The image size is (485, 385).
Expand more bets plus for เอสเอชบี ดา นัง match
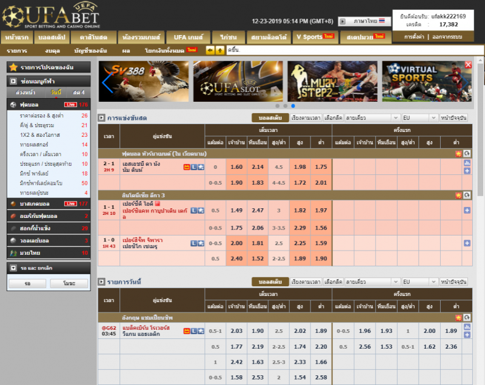(x=467, y=171)
